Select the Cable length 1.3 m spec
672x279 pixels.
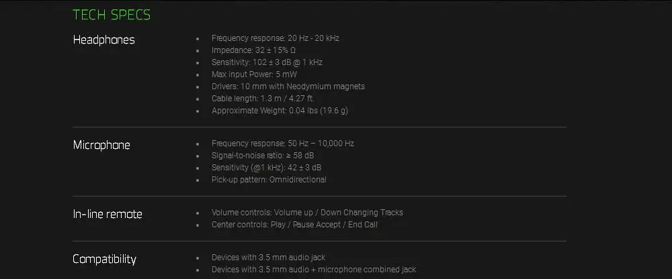click(x=263, y=99)
